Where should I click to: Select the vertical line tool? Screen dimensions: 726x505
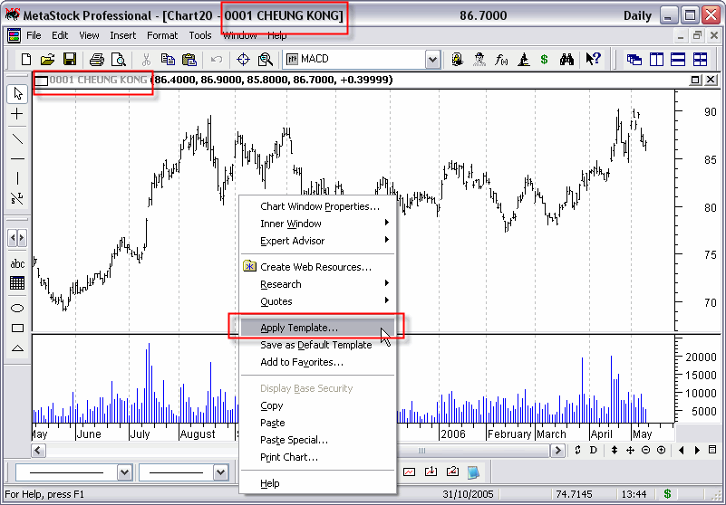point(17,178)
